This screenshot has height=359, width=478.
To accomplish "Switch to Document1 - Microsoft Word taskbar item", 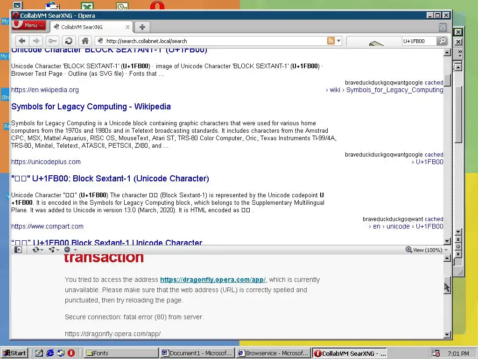I will (197, 353).
